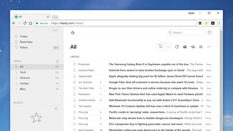Select the Science feed label
Viewport: 233px width, 131px height.
(25, 78)
